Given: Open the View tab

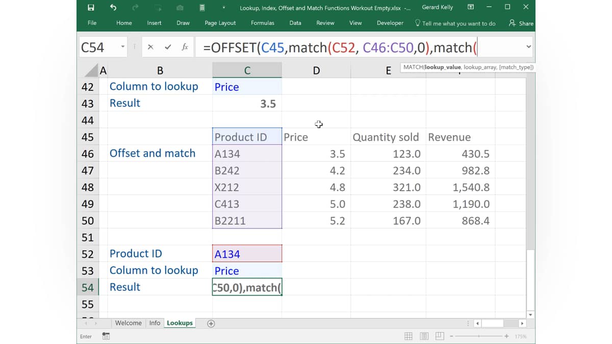Looking at the screenshot, I should pyautogui.click(x=355, y=23).
